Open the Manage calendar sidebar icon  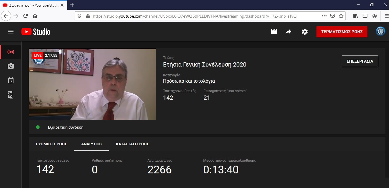point(11,81)
